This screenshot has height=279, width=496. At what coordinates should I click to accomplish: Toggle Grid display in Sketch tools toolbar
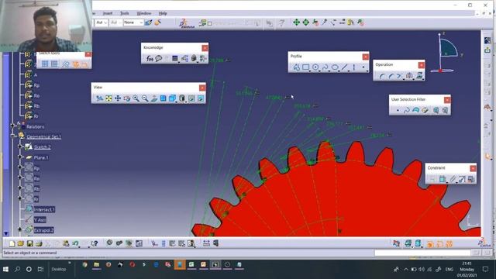[45, 64]
